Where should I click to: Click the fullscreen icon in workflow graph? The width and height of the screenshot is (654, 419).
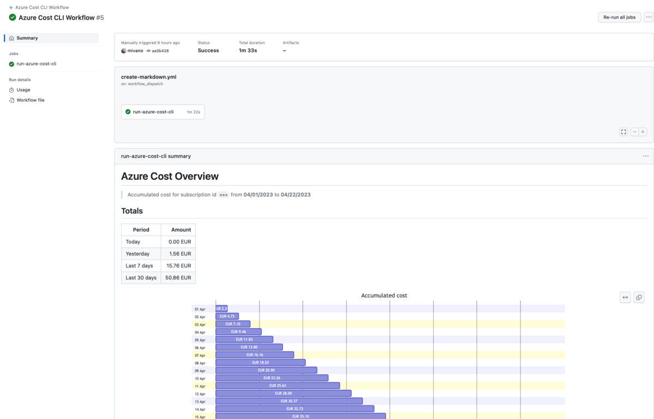623,132
